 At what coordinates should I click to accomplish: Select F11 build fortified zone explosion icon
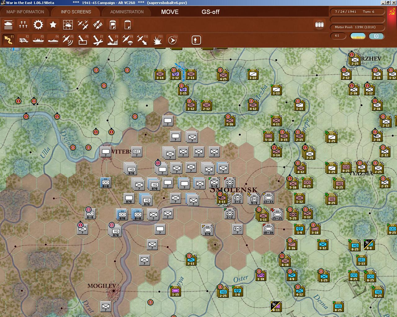coord(158,40)
